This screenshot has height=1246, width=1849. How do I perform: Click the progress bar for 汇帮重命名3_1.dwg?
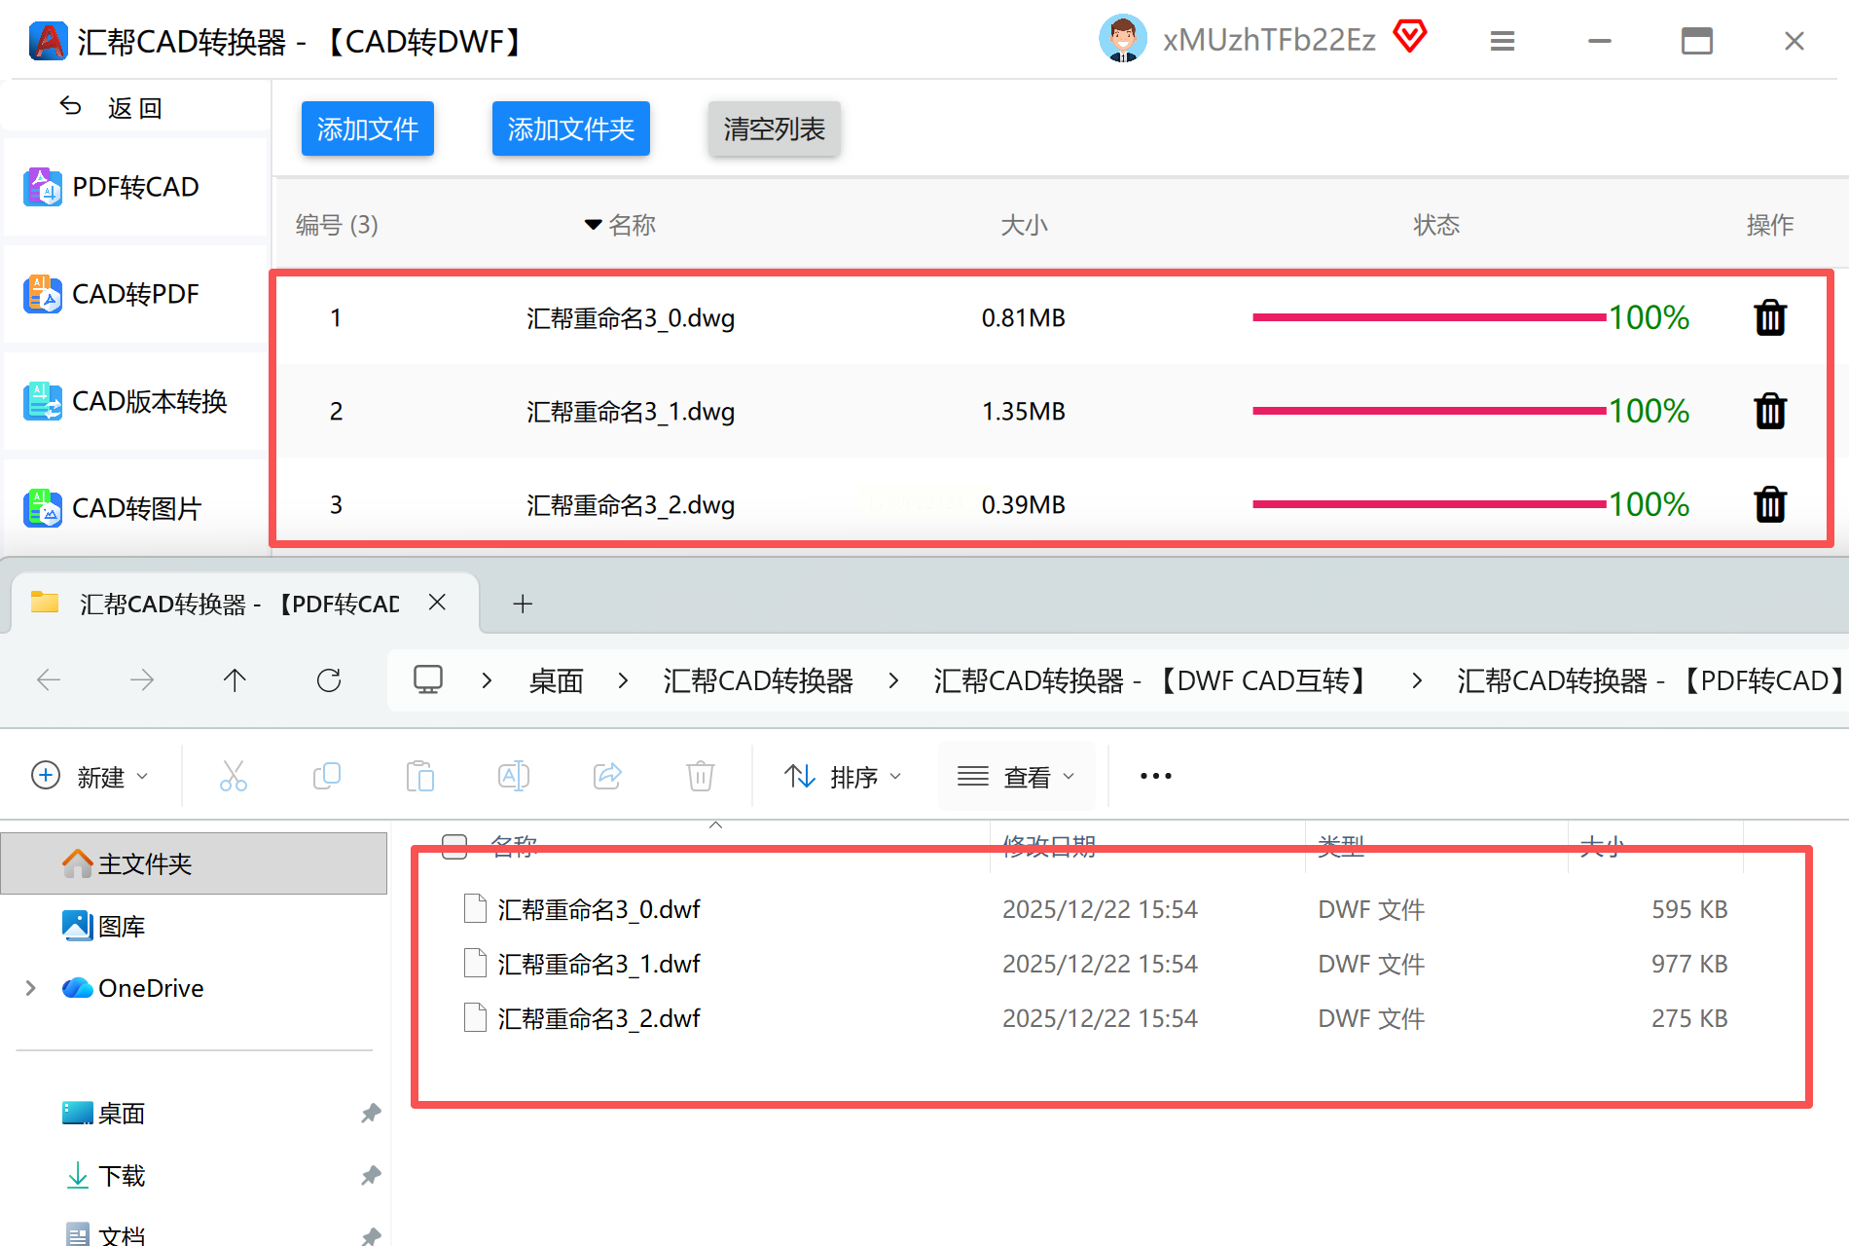1430,411
